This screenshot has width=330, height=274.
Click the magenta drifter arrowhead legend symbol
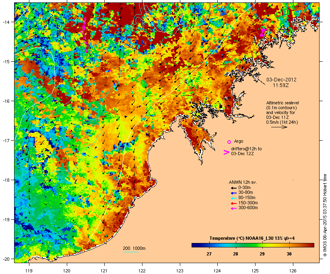227,152
